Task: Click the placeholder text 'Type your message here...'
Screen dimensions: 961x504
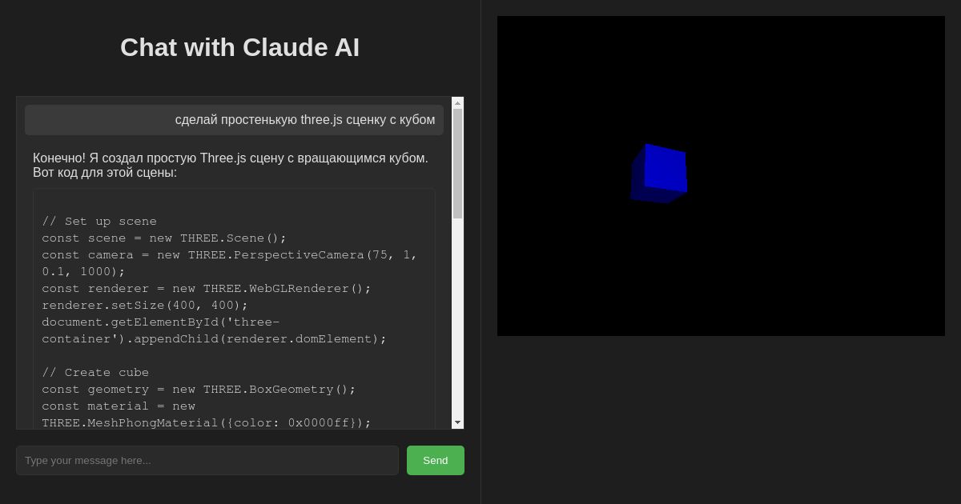Action: (x=88, y=460)
